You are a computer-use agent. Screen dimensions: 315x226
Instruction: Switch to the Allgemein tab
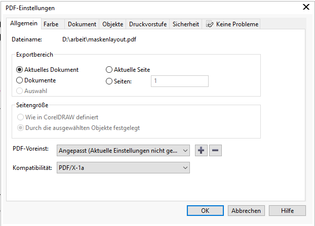(24, 23)
